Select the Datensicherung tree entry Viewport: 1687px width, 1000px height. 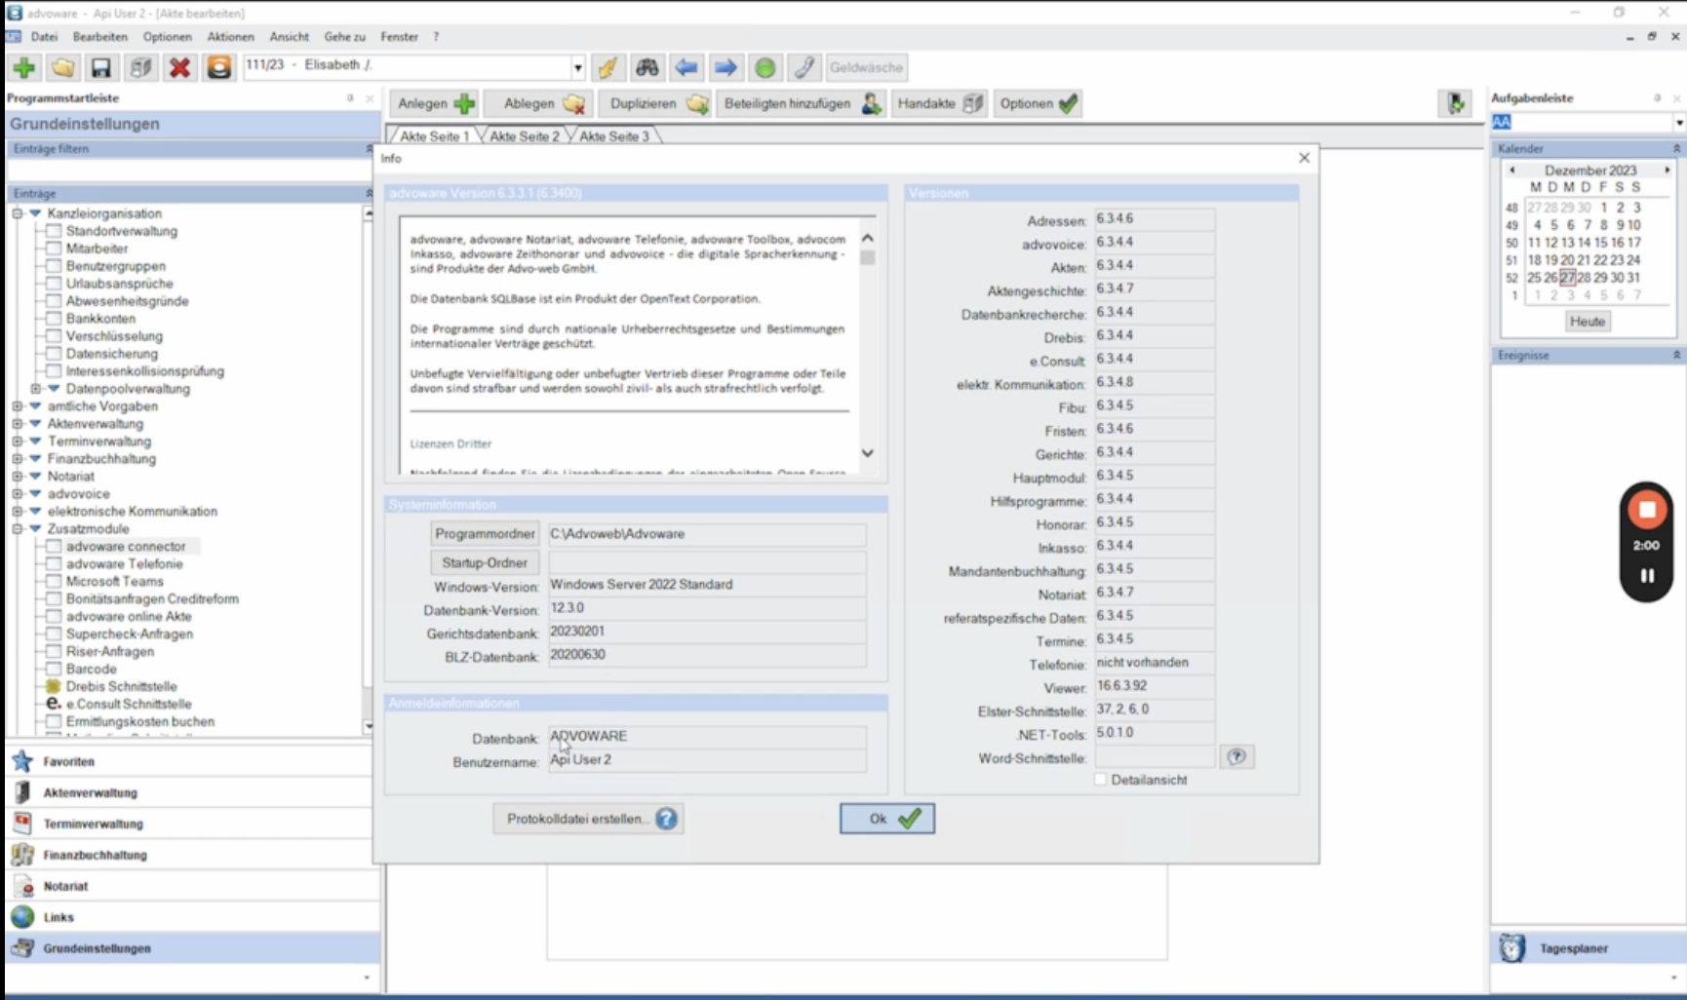(111, 354)
